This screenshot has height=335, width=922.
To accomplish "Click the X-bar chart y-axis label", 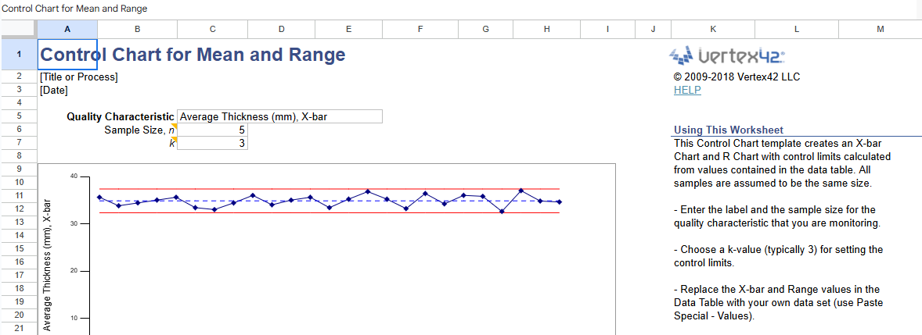I will tap(48, 266).
